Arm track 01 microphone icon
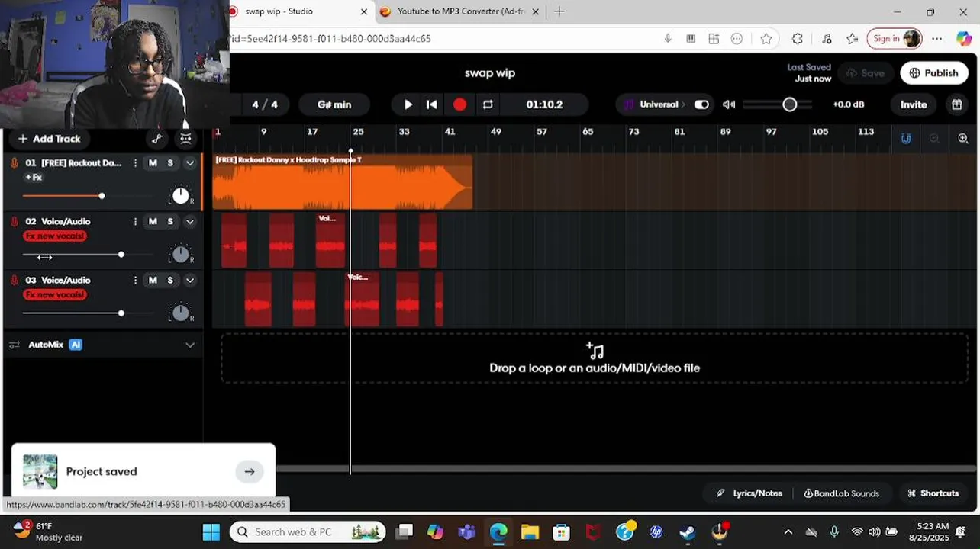This screenshot has height=549, width=980. coord(15,162)
